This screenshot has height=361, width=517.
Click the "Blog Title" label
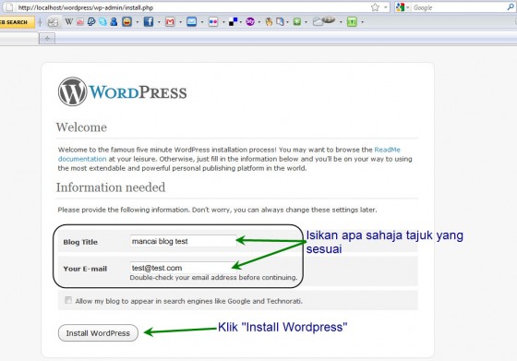(80, 242)
